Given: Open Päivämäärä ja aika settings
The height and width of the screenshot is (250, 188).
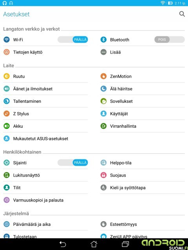Looking at the screenshot, I should click(45, 224).
